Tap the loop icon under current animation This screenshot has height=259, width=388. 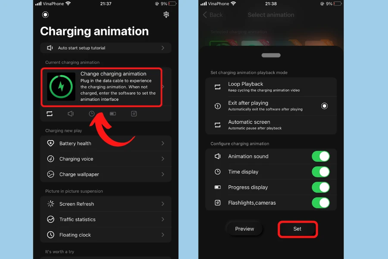pyautogui.click(x=50, y=114)
